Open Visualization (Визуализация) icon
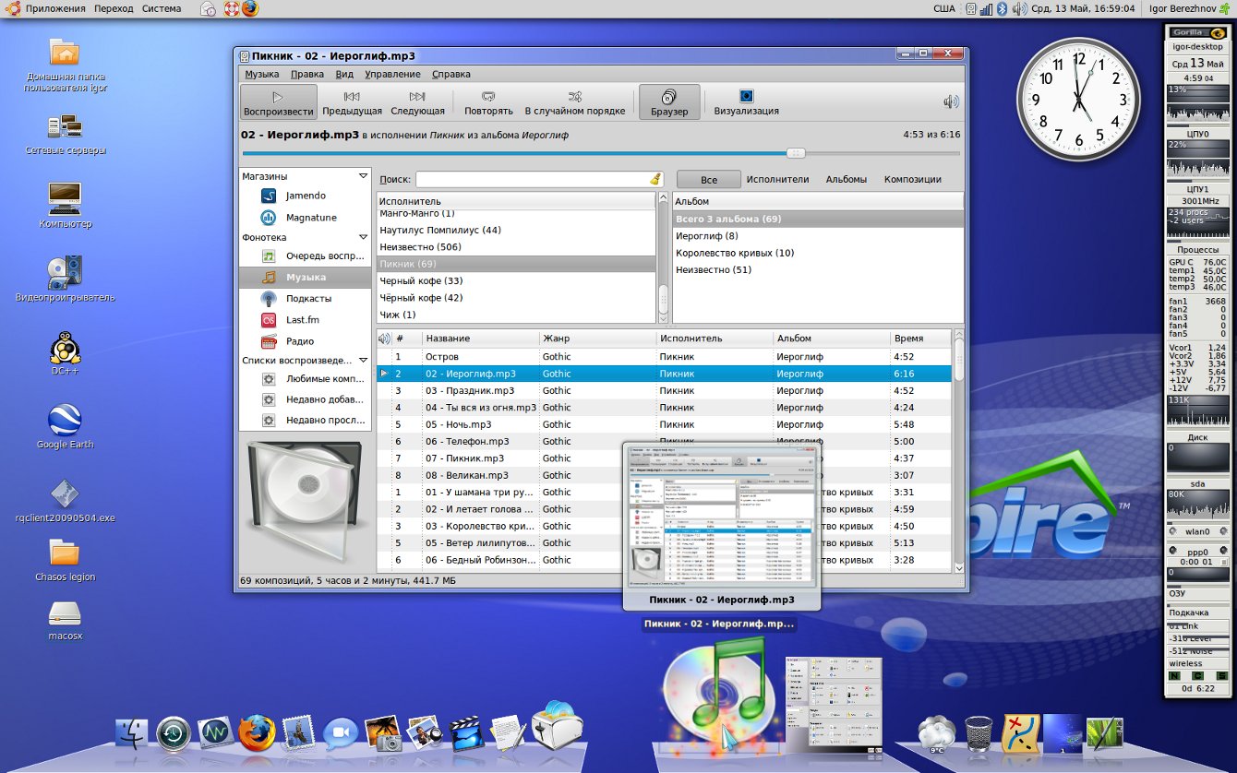 [x=746, y=101]
